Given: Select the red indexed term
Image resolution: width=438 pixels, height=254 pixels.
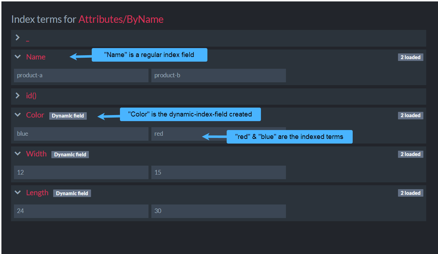Looking at the screenshot, I should tap(218, 134).
